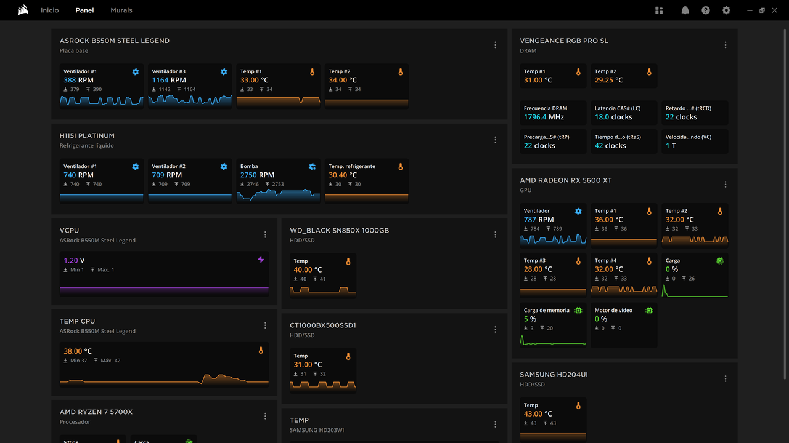Click the Corsair sails logo
Viewport: 789px width, 443px height.
23,10
